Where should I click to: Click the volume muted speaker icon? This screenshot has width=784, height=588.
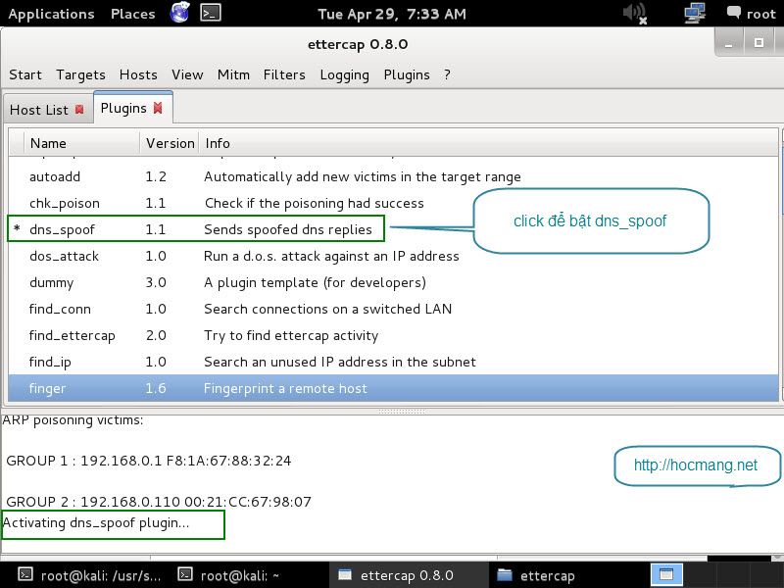coord(635,14)
